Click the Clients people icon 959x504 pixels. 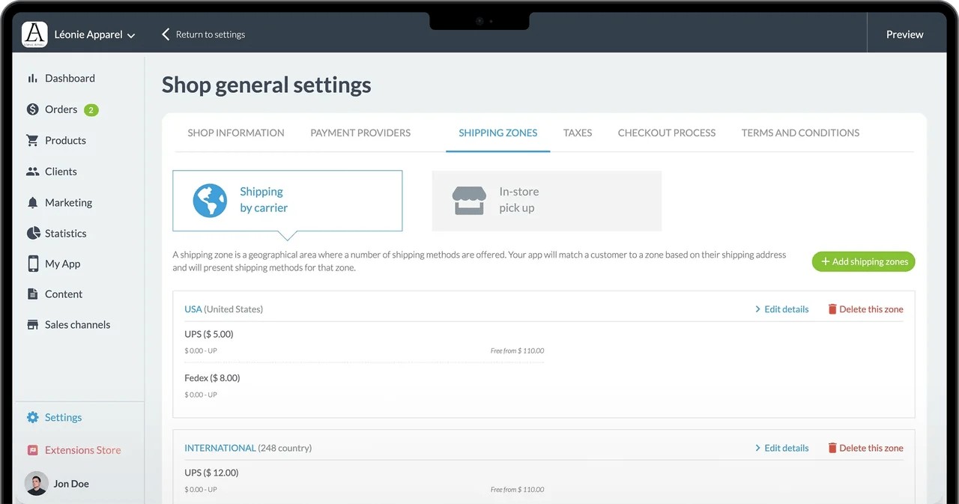(32, 171)
